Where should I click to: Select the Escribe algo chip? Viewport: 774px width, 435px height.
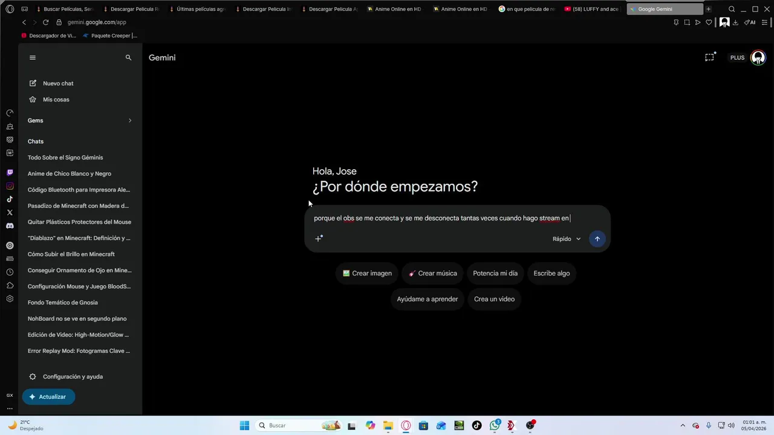click(x=551, y=274)
